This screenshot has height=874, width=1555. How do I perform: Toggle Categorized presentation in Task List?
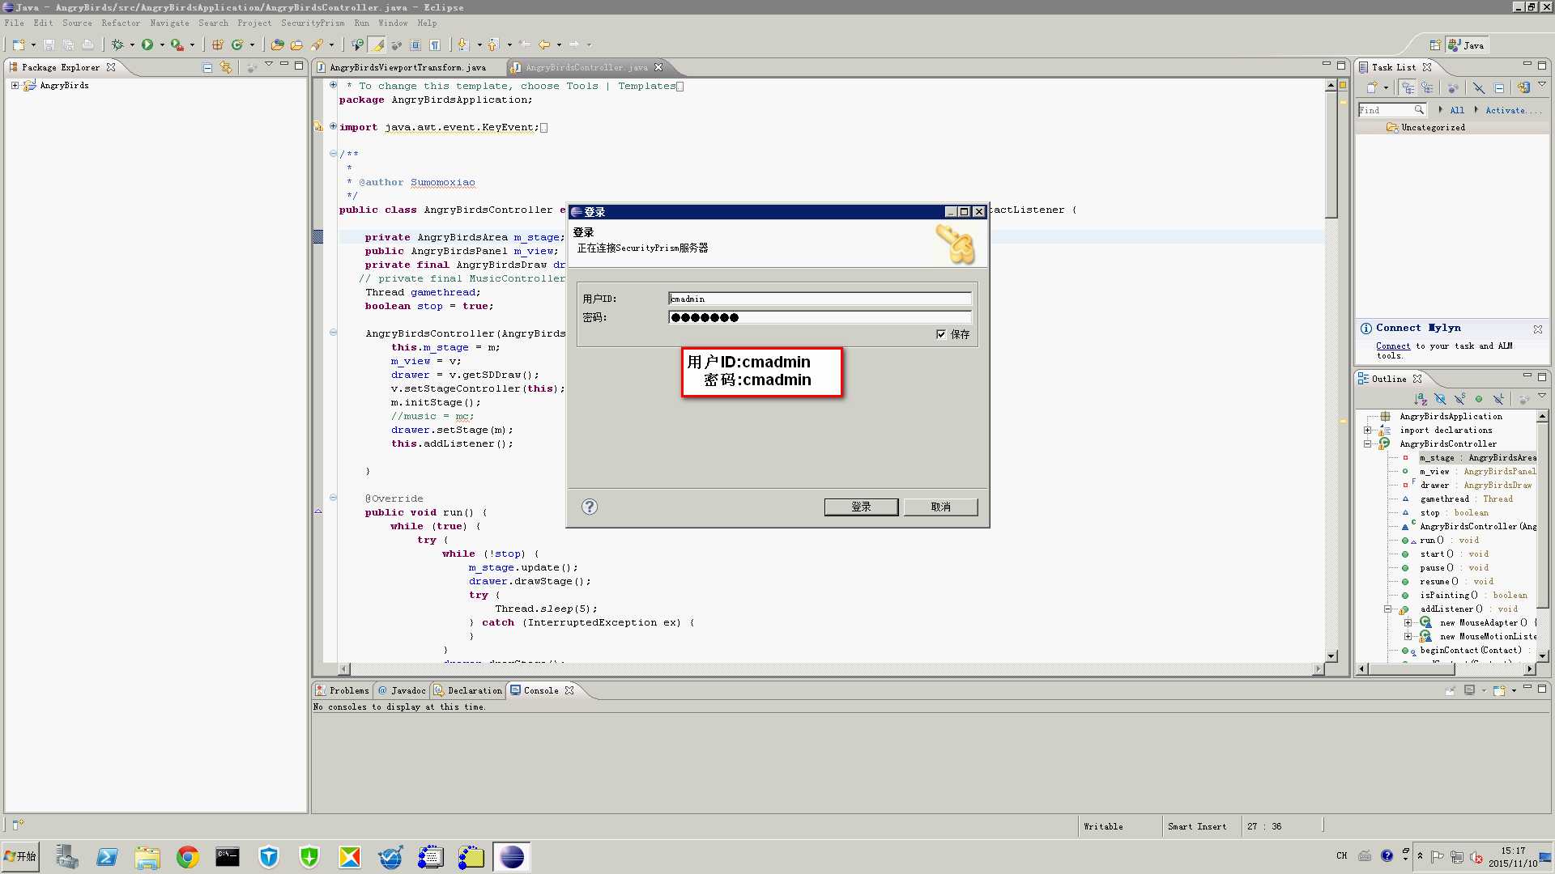point(1408,87)
